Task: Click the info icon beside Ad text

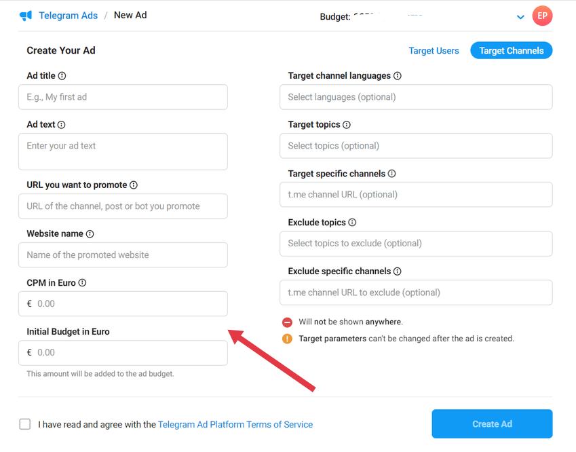Action: [62, 125]
